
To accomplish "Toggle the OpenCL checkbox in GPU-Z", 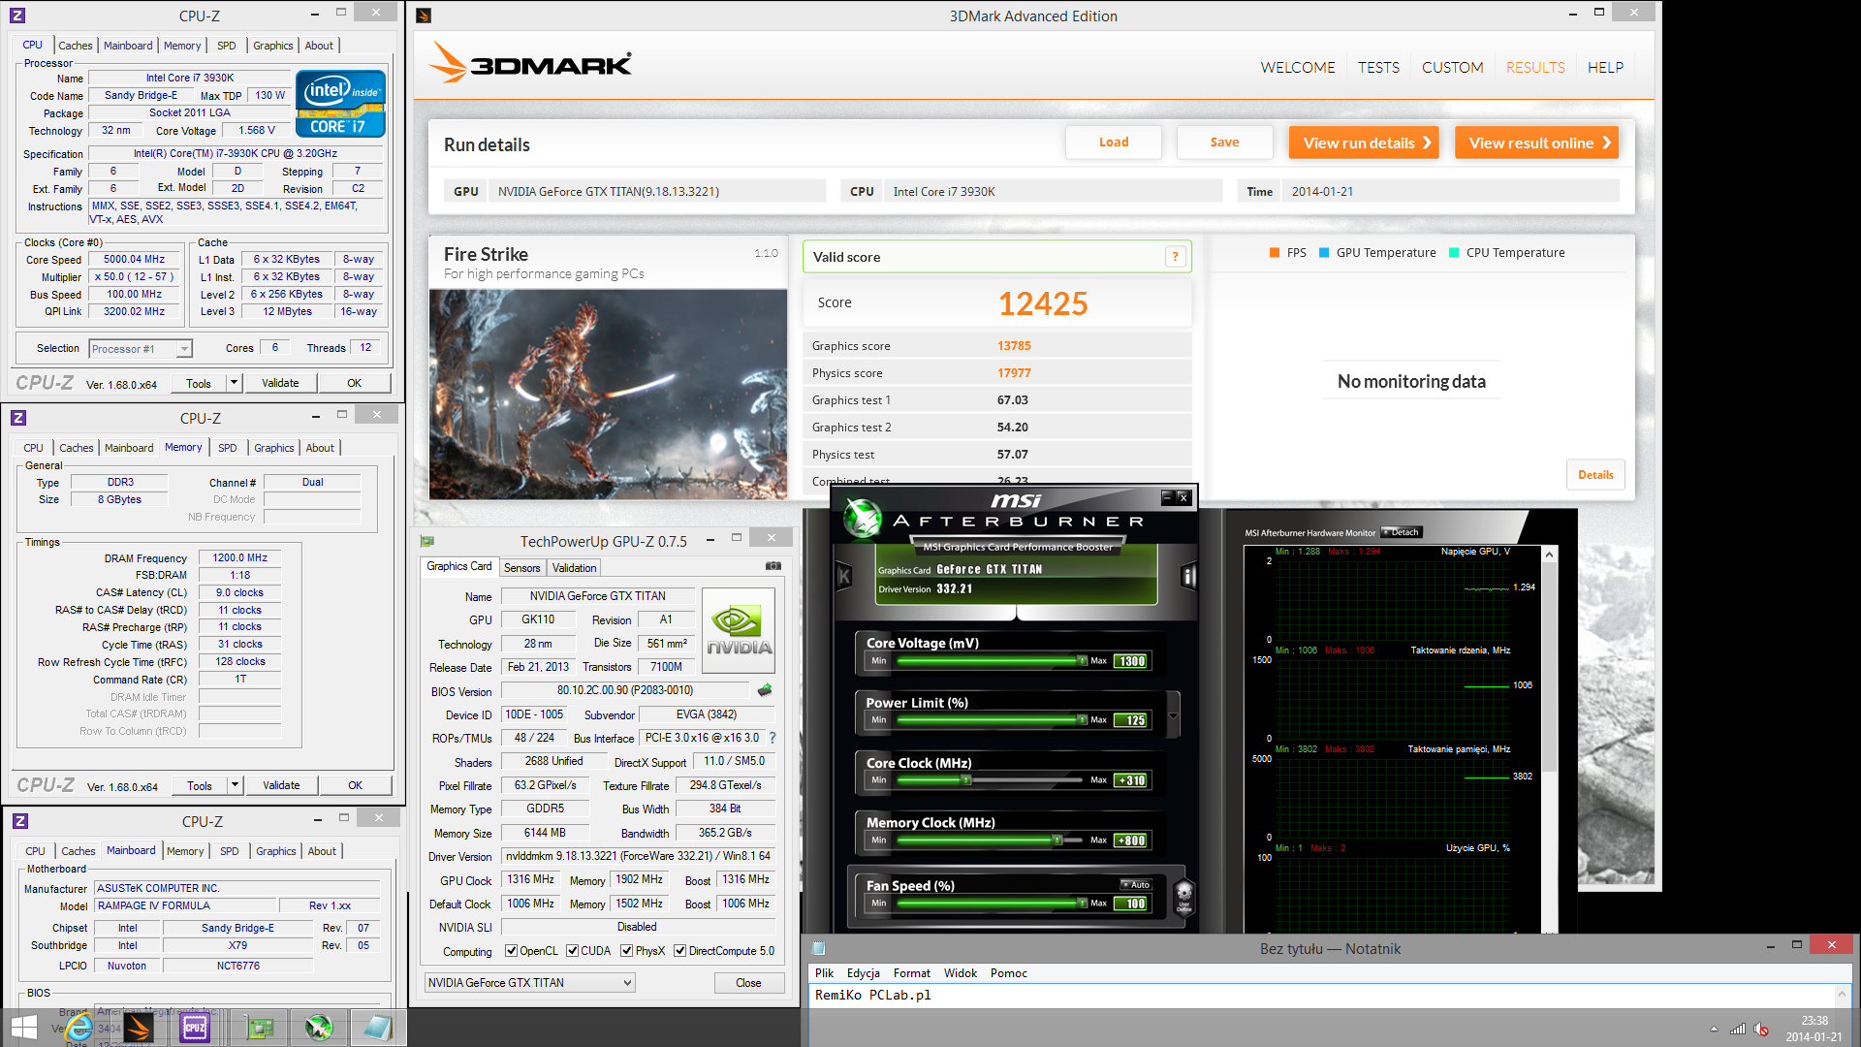I will pos(512,951).
